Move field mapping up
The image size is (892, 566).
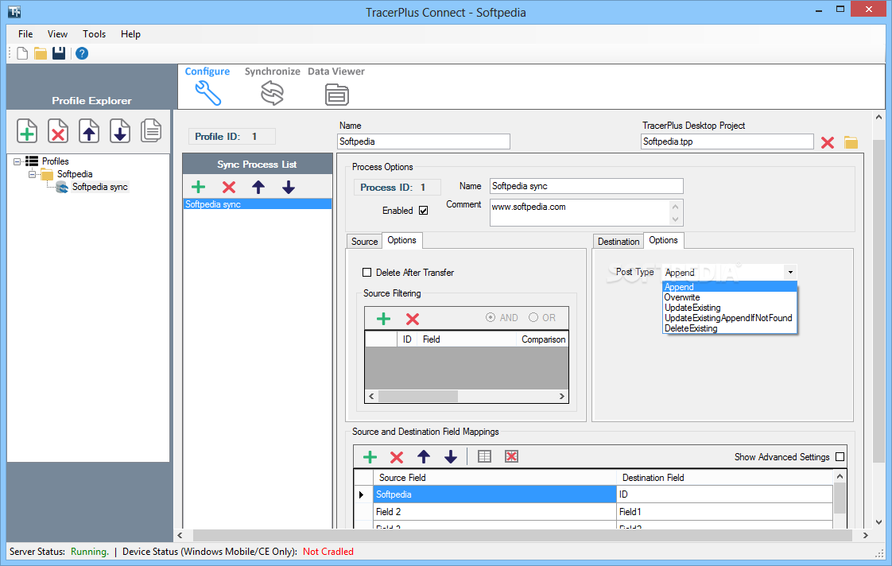click(x=424, y=457)
